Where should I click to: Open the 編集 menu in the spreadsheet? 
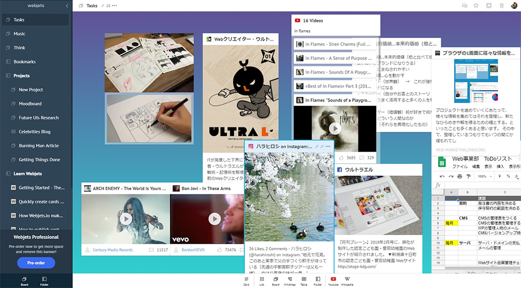pos(476,167)
